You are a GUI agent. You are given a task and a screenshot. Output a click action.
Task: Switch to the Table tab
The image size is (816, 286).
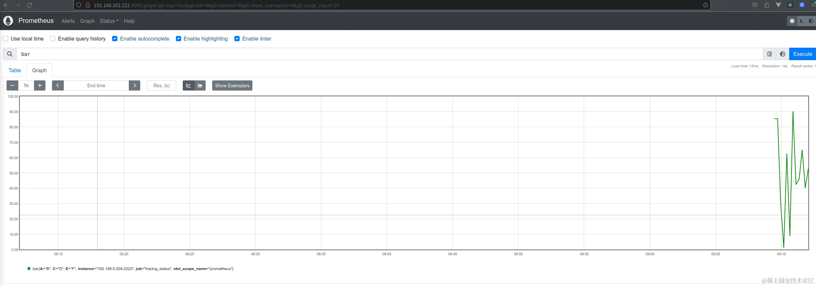pos(15,70)
